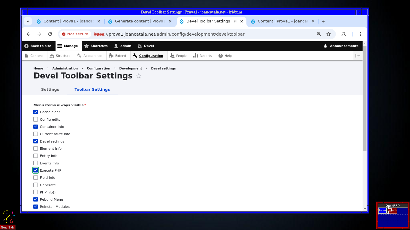Open Announcements with the bell icon
This screenshot has width=410, height=230.
tap(341, 46)
